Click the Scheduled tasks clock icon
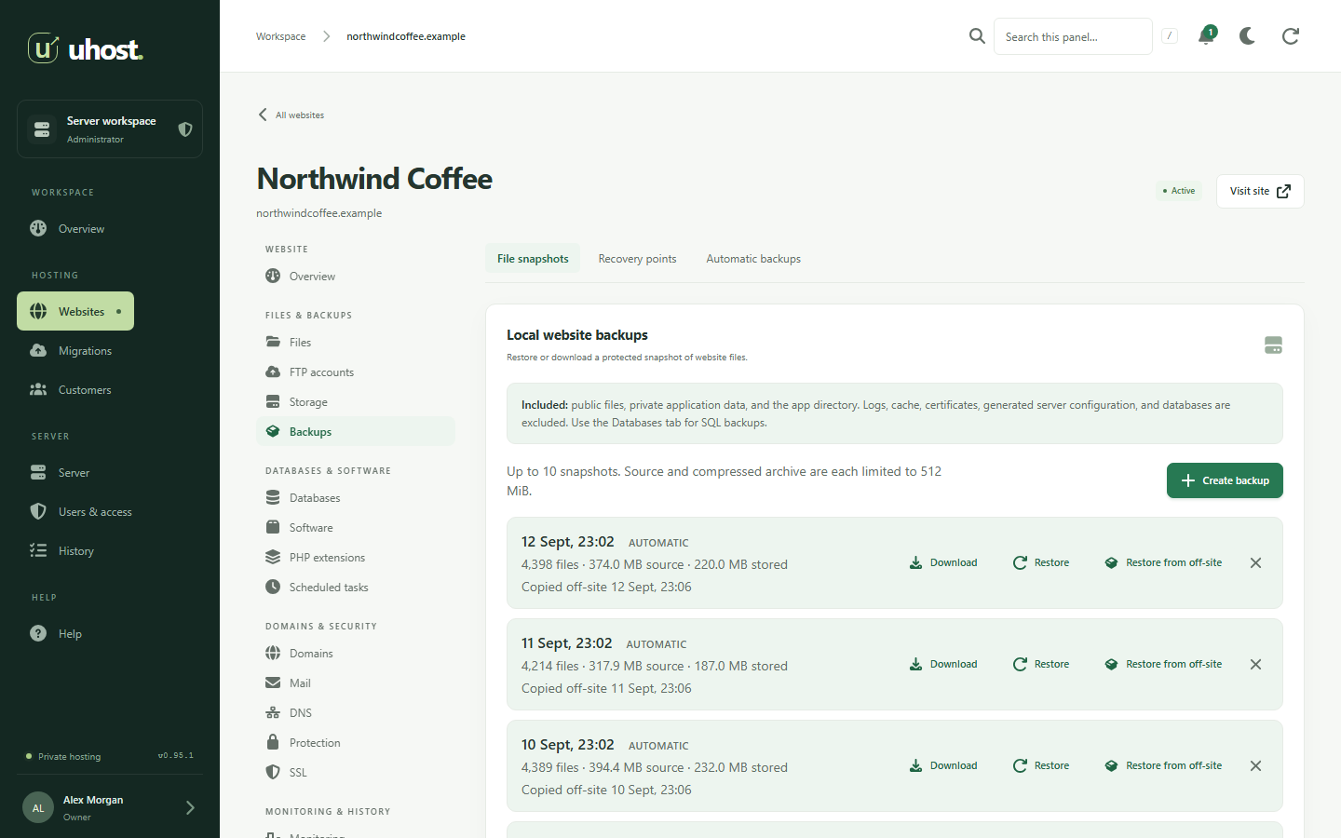The height and width of the screenshot is (838, 1341). tap(273, 588)
